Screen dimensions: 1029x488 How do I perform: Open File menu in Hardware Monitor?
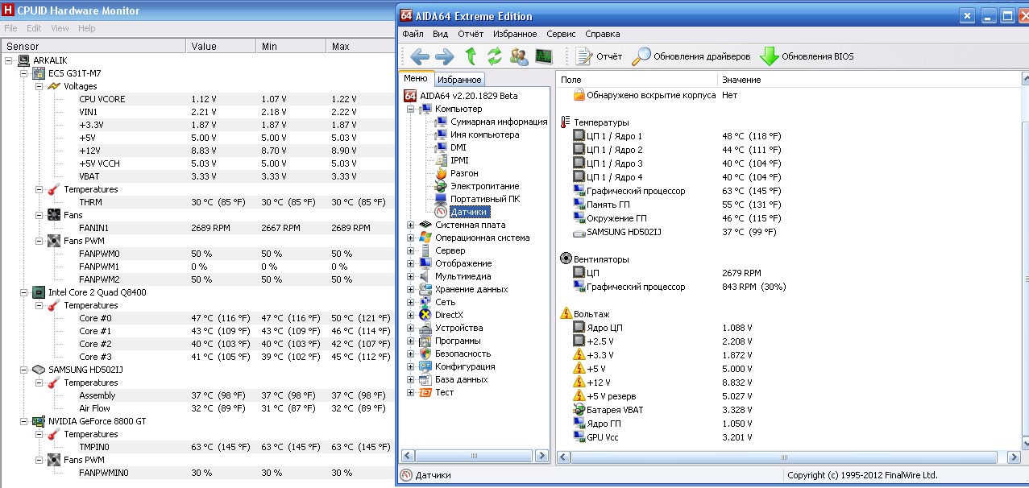tap(11, 28)
